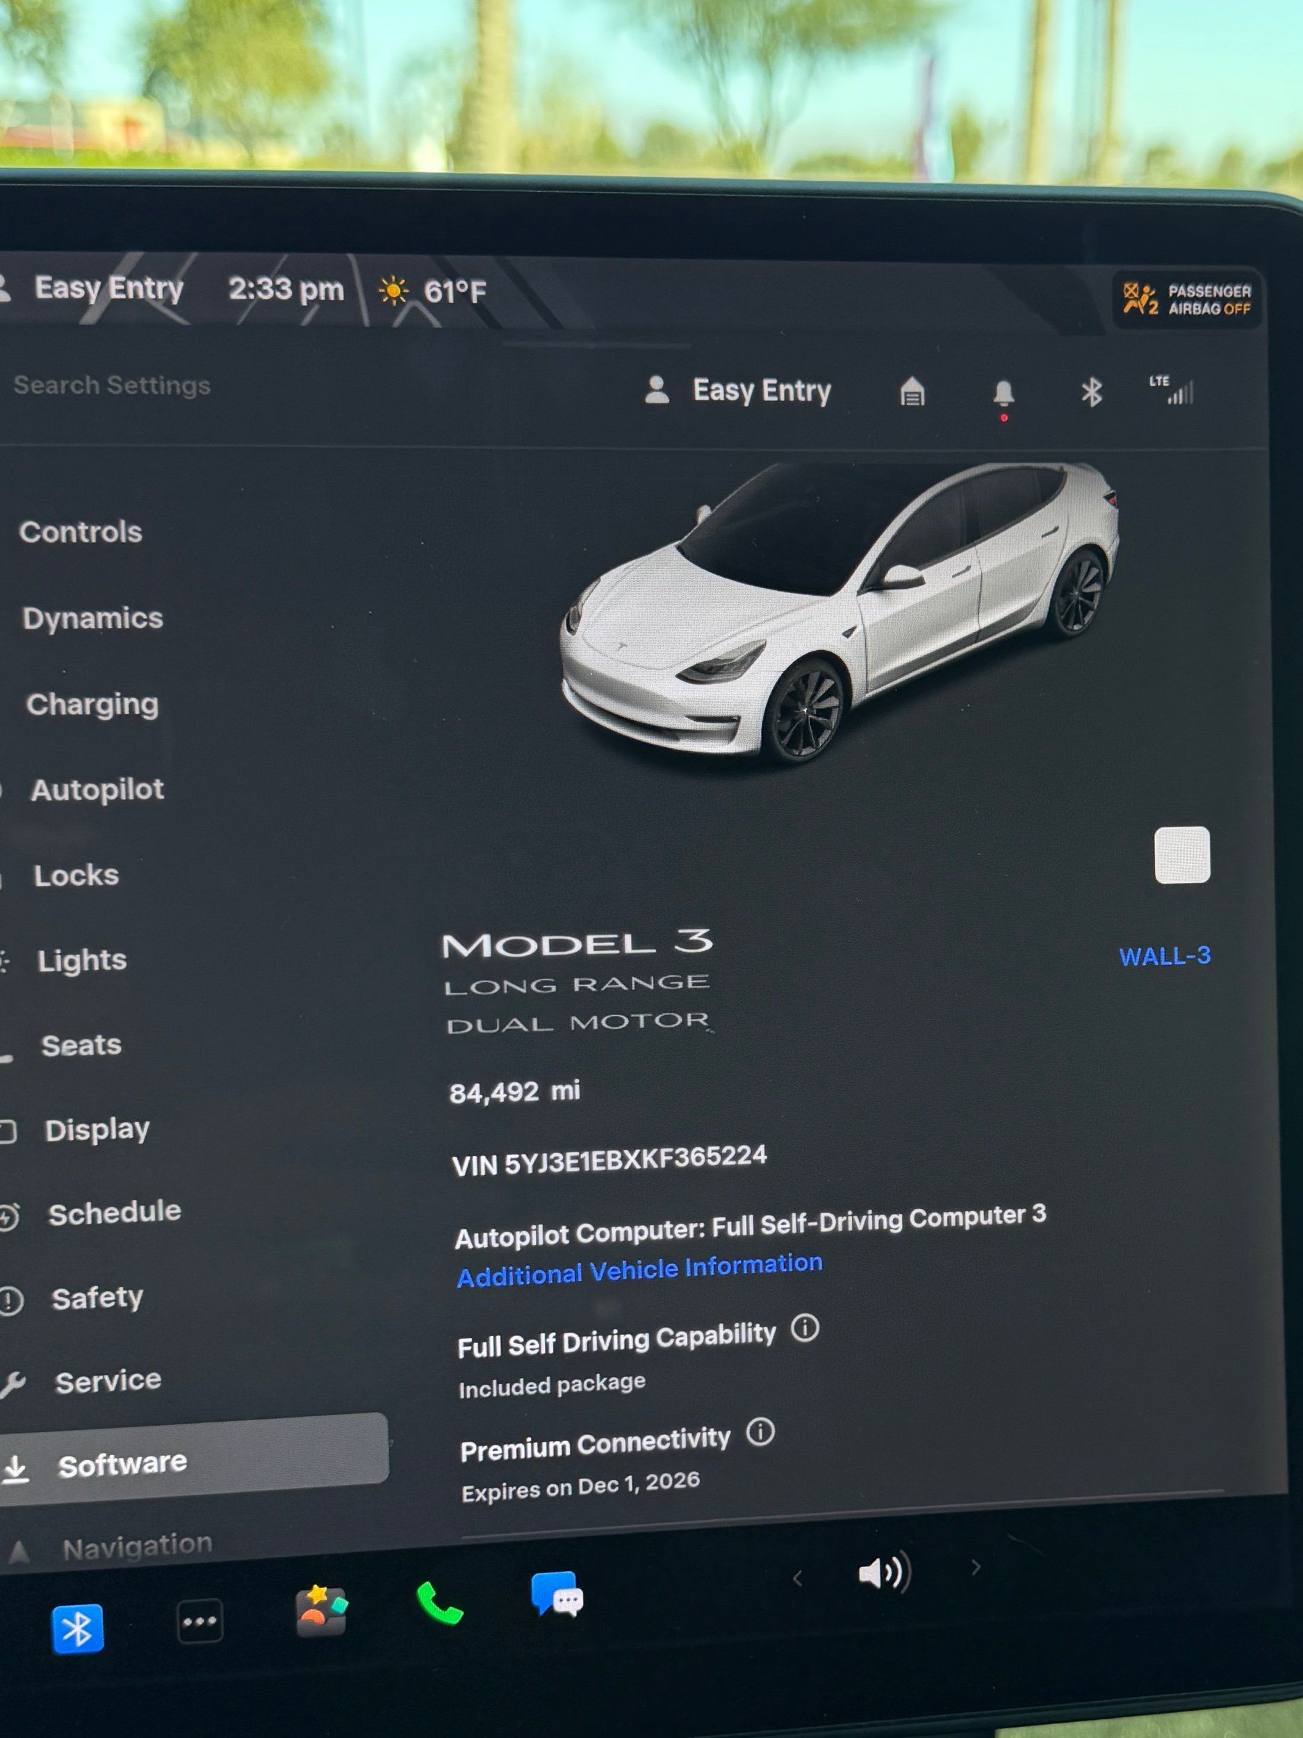Open notifications bell icon
Screen dimensions: 1303x1738
pos(1003,393)
